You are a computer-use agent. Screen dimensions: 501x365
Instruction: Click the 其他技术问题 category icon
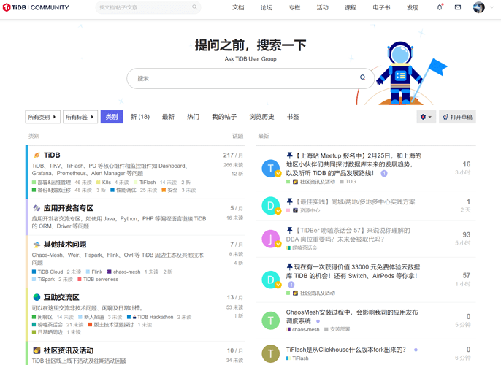coord(37,245)
